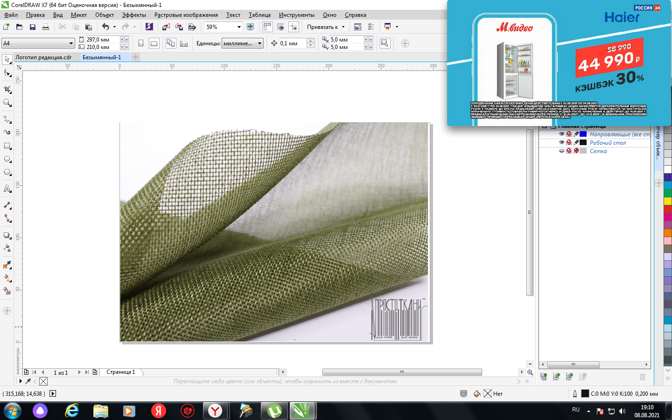The image size is (672, 420).
Task: Select the Smart Fill tool
Action: pyautogui.click(x=7, y=291)
